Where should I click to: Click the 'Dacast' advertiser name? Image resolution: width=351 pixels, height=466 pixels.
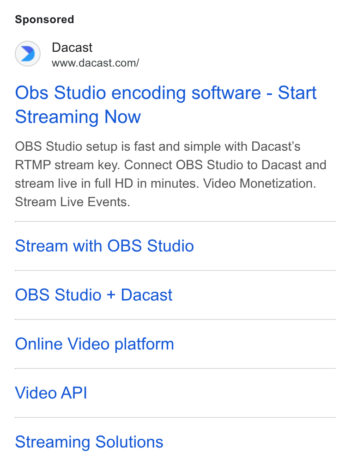[x=72, y=48]
